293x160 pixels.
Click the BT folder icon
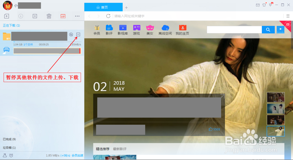(7, 36)
